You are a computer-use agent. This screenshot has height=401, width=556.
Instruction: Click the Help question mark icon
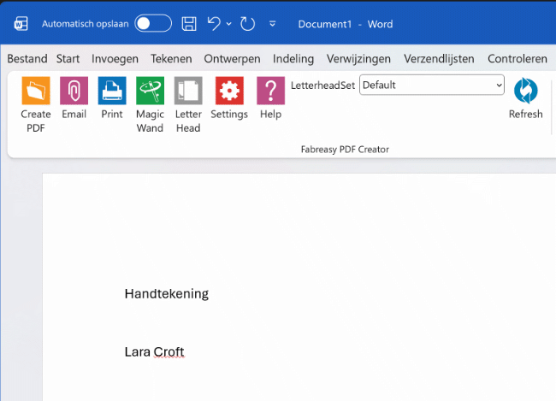pos(270,91)
